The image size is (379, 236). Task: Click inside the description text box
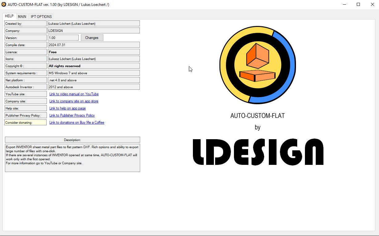(73, 158)
